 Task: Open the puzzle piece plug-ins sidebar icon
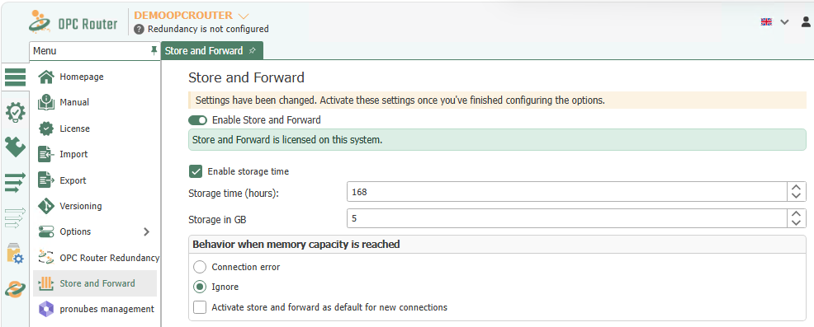[x=15, y=147]
